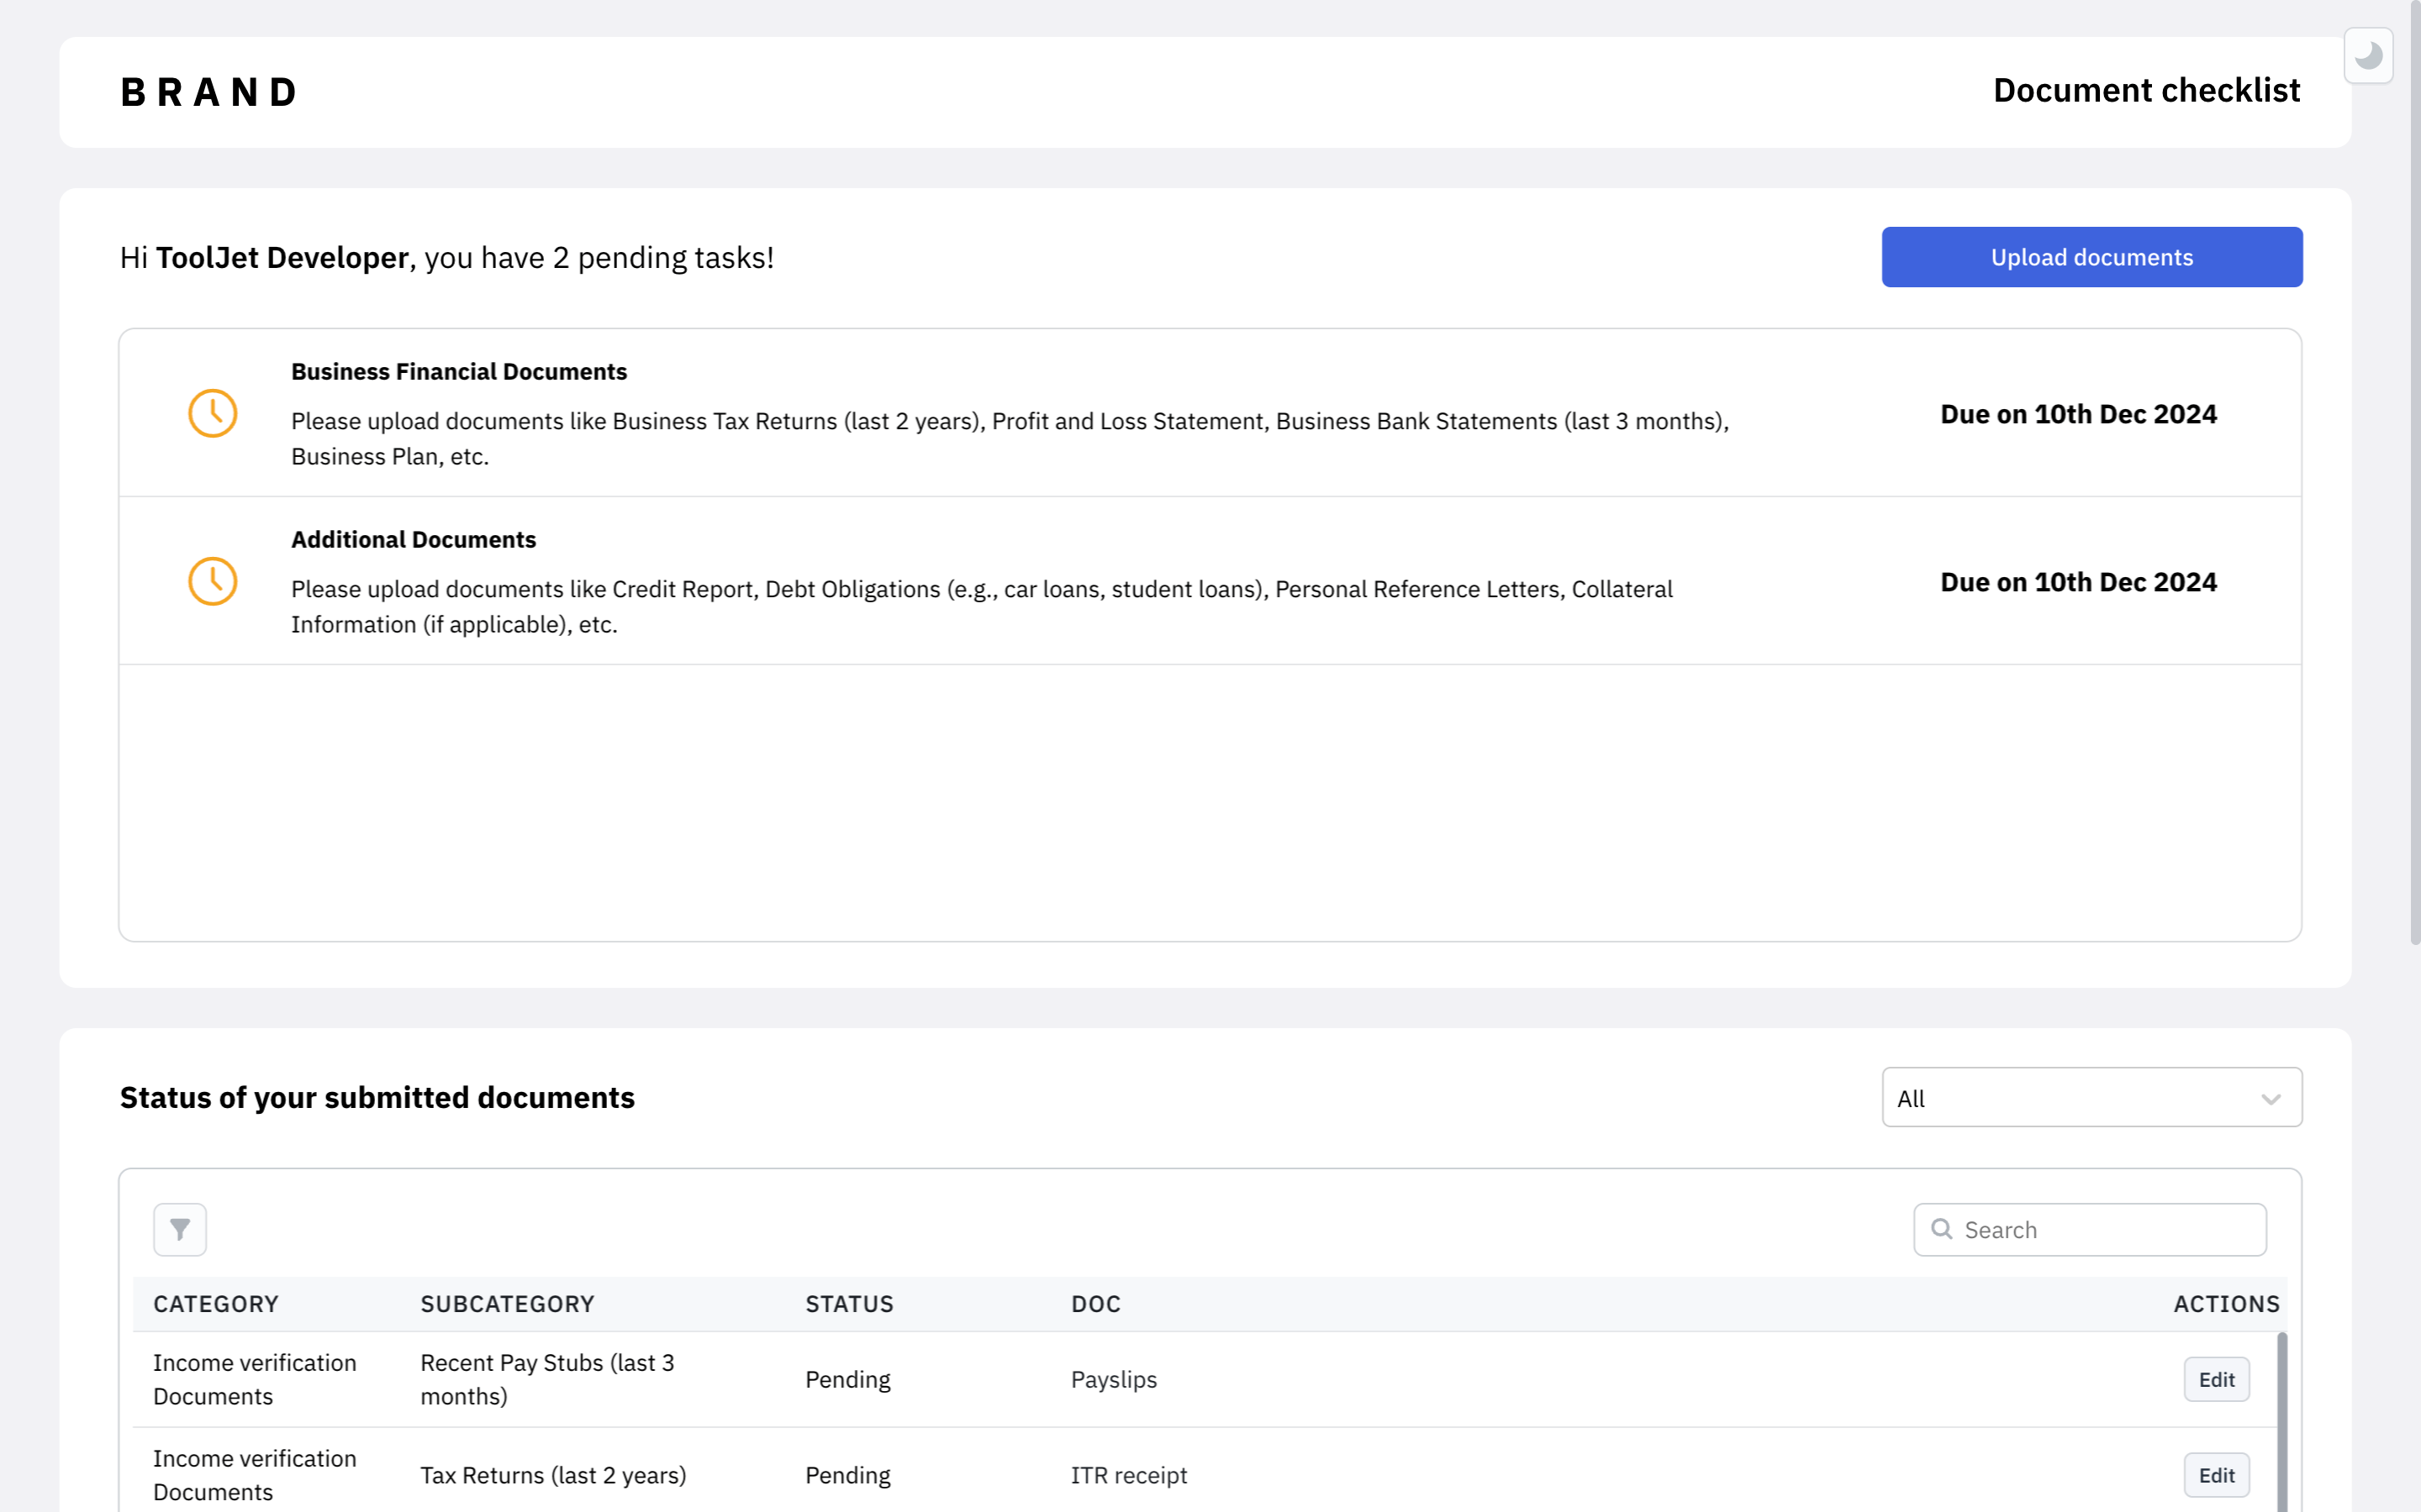
Task: Click the DOC column header
Action: [x=1095, y=1304]
